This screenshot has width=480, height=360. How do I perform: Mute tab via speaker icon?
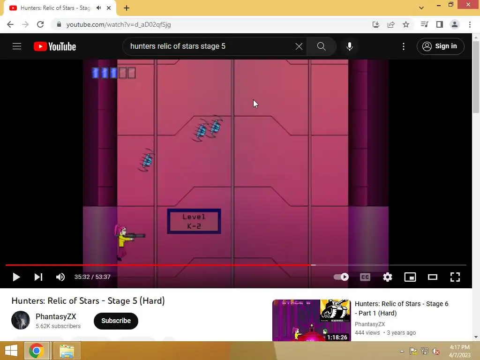[98, 8]
